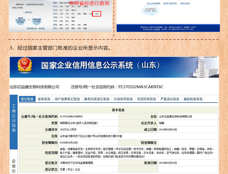This screenshot has width=228, height=174.
Task: Switch to 严重违法信息 tab
Action: (x=170, y=99)
